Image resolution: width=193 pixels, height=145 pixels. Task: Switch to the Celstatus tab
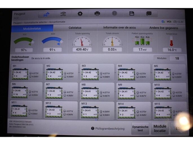75,28
